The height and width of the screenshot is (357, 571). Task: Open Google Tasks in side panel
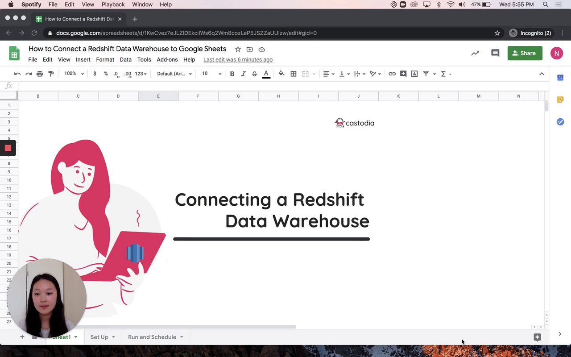[x=560, y=122]
